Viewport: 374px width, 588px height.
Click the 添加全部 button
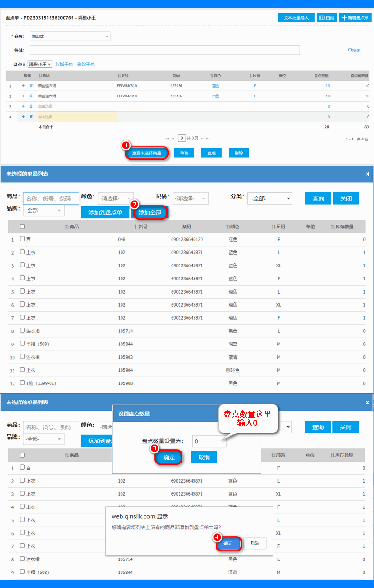pyautogui.click(x=150, y=212)
